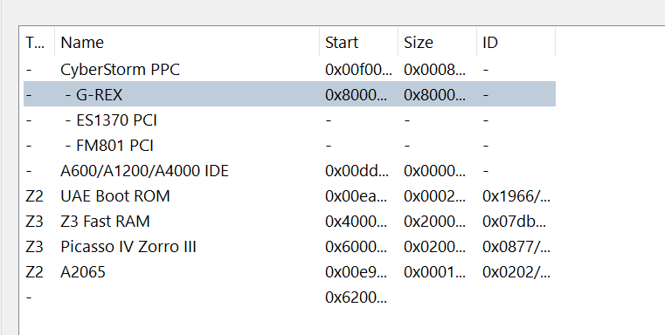Select the CyberStorm PPC row
The height and width of the screenshot is (335, 665).
(289, 70)
